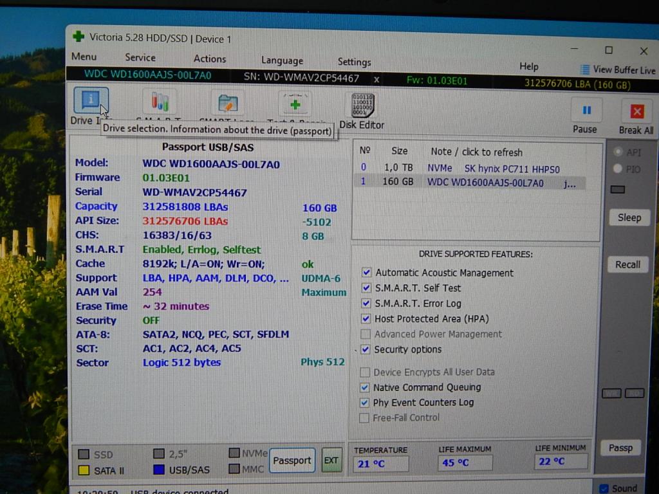Click the API Size 312576706 LBAs value

[x=185, y=221]
